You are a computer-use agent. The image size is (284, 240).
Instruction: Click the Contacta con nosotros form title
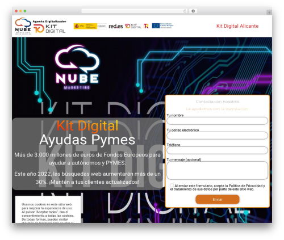(218, 102)
